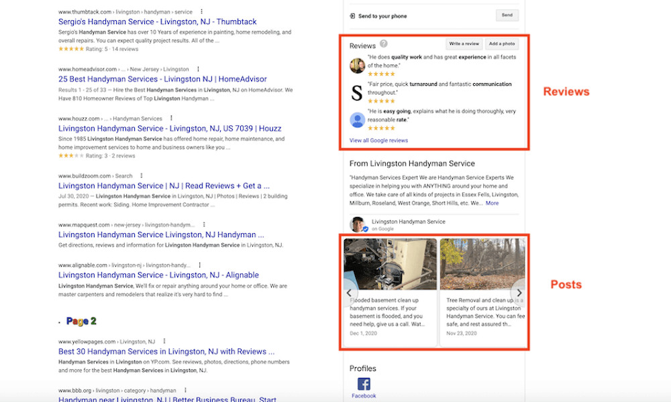Image resolution: width=671 pixels, height=402 pixels.
Task: Open flooded basement post image
Action: pos(391,264)
